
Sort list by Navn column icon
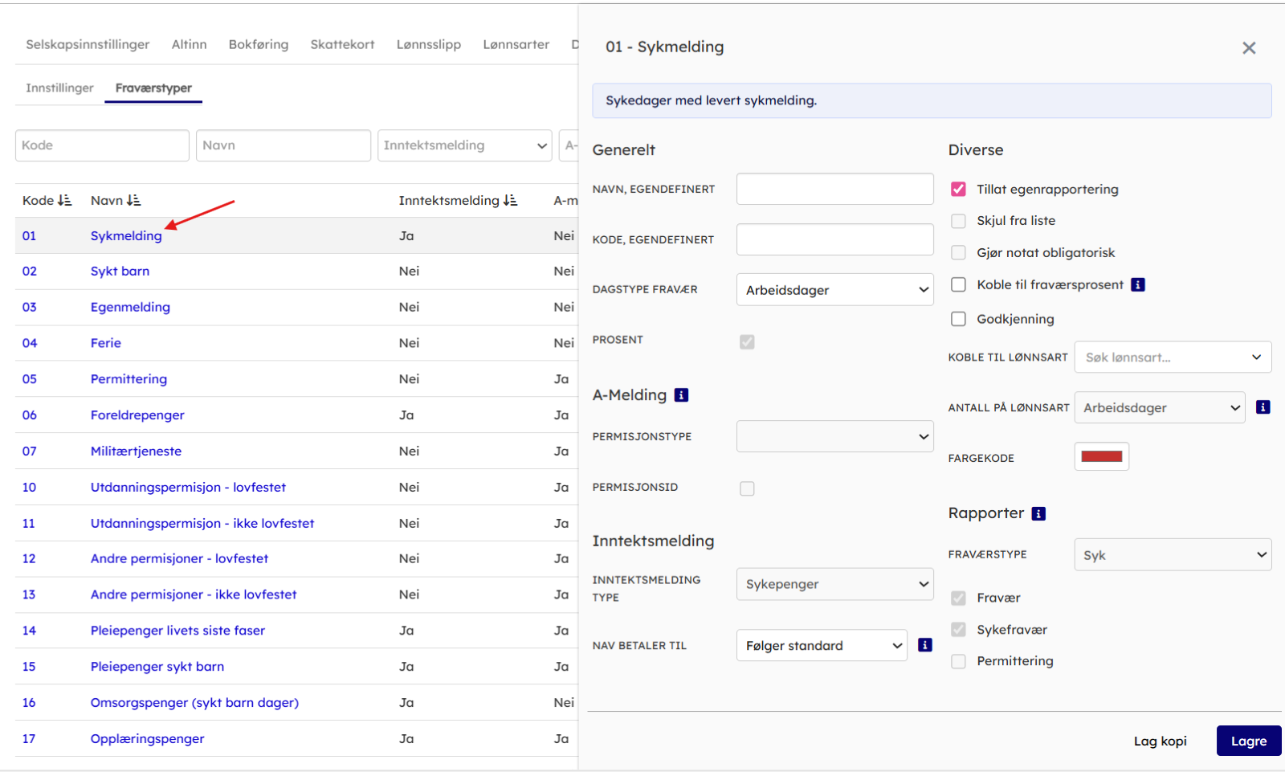[x=133, y=201]
